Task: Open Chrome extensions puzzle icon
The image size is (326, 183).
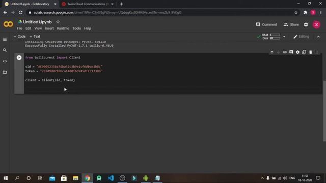Action: (305, 12)
